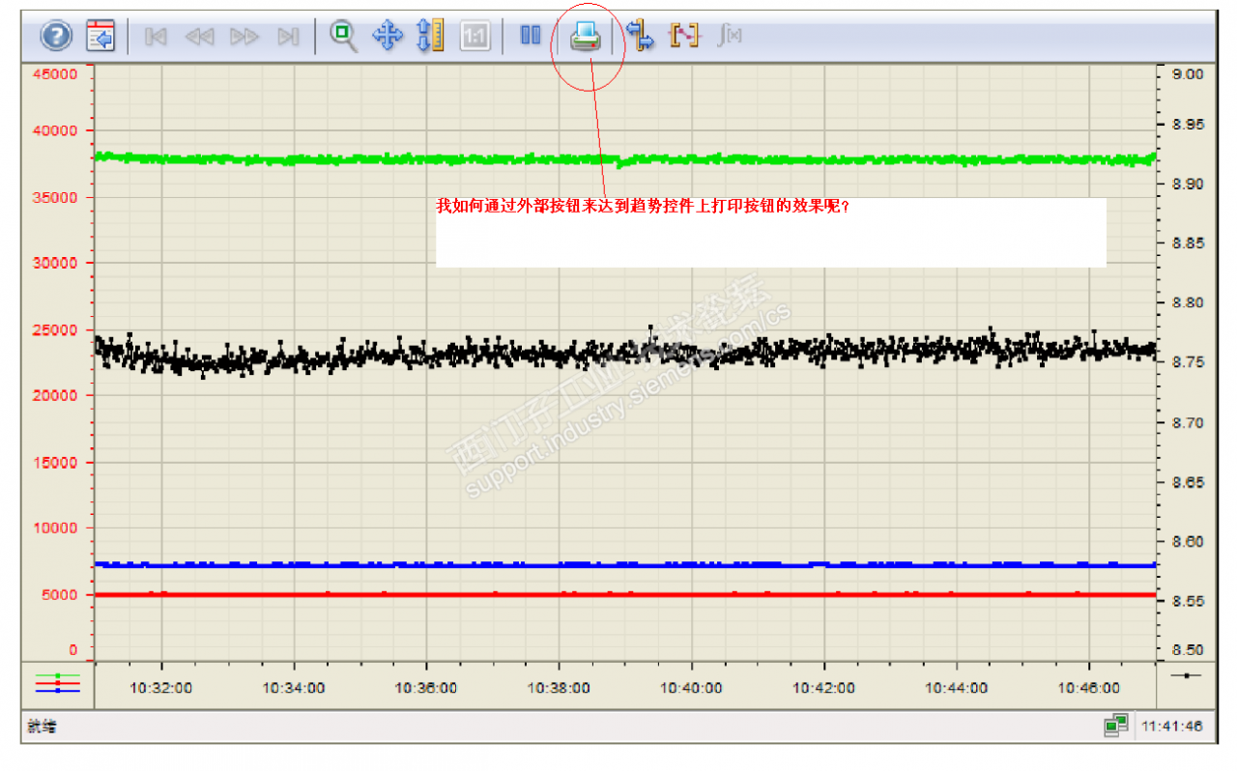This screenshot has height=771, width=1237.
Task: Click the orange bracket trend range icon
Action: click(x=684, y=36)
